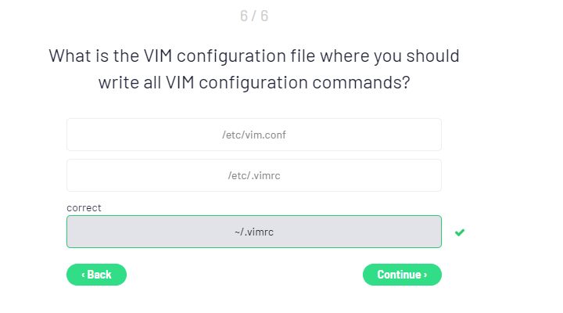
Task: Continue past the final question
Action: pyautogui.click(x=402, y=275)
